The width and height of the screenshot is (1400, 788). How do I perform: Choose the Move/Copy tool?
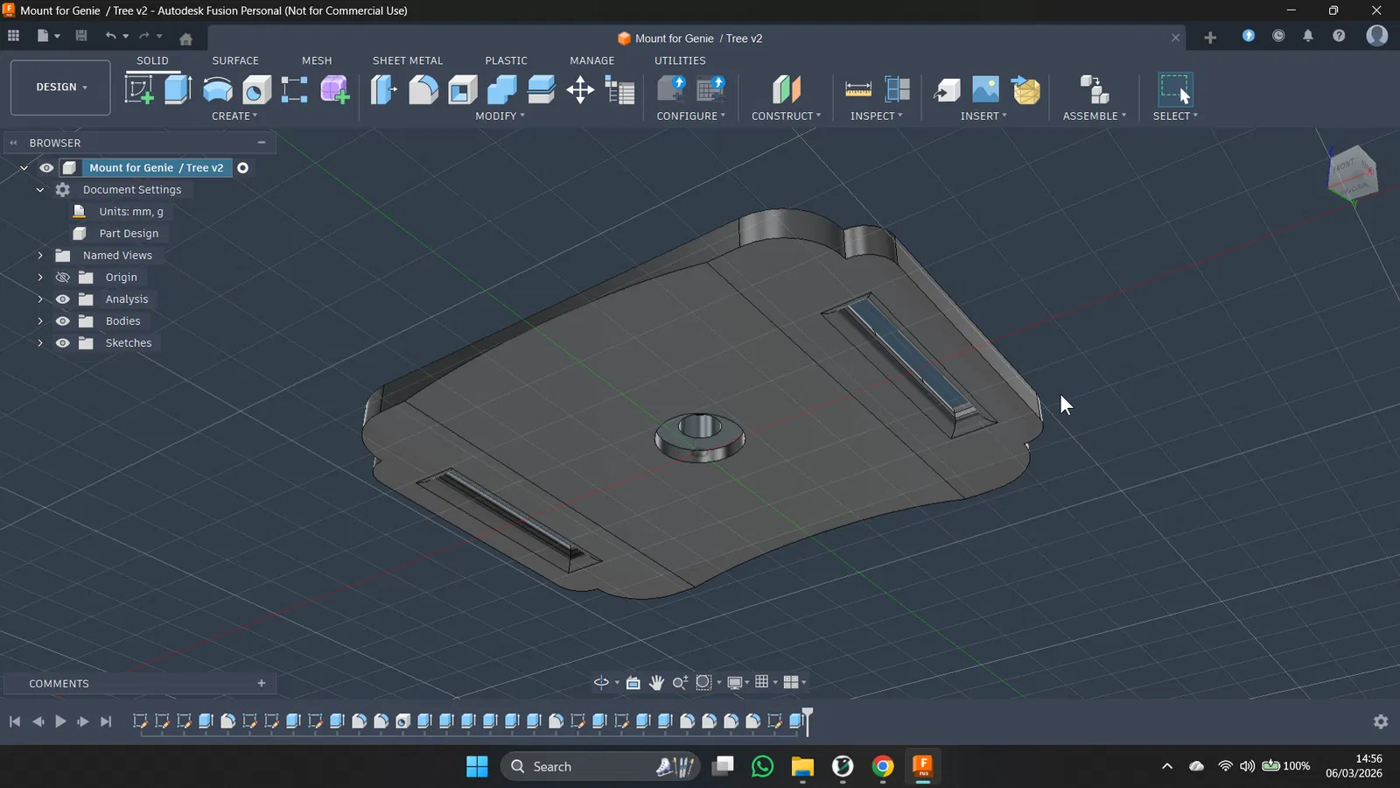pos(580,89)
